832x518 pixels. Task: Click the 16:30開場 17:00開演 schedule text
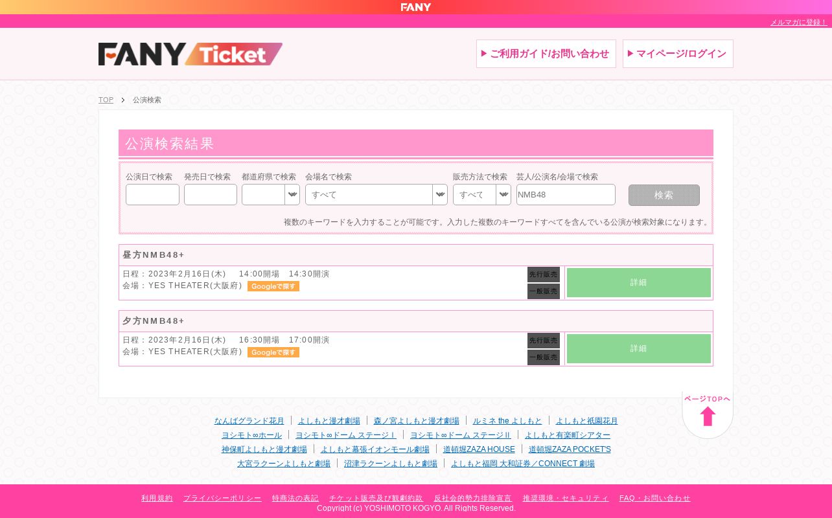pos(284,340)
